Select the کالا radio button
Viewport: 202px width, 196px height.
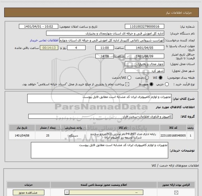(161, 77)
